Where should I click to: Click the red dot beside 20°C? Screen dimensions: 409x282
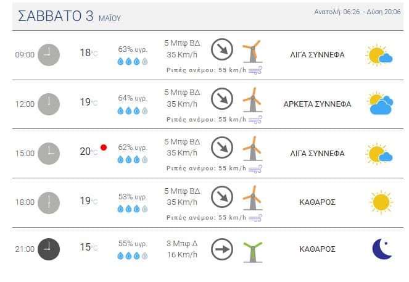pyautogui.click(x=104, y=147)
